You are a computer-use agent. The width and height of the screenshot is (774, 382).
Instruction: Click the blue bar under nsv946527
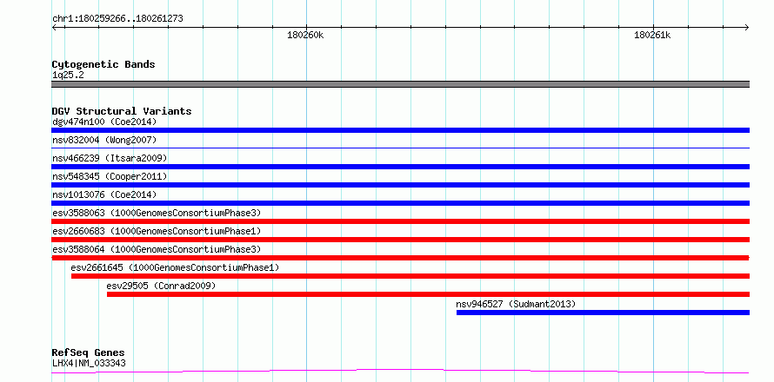[603, 313]
